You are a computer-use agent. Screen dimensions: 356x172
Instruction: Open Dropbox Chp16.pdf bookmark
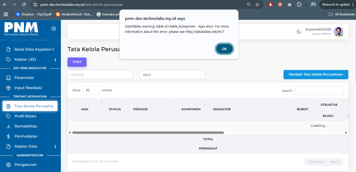point(34,14)
